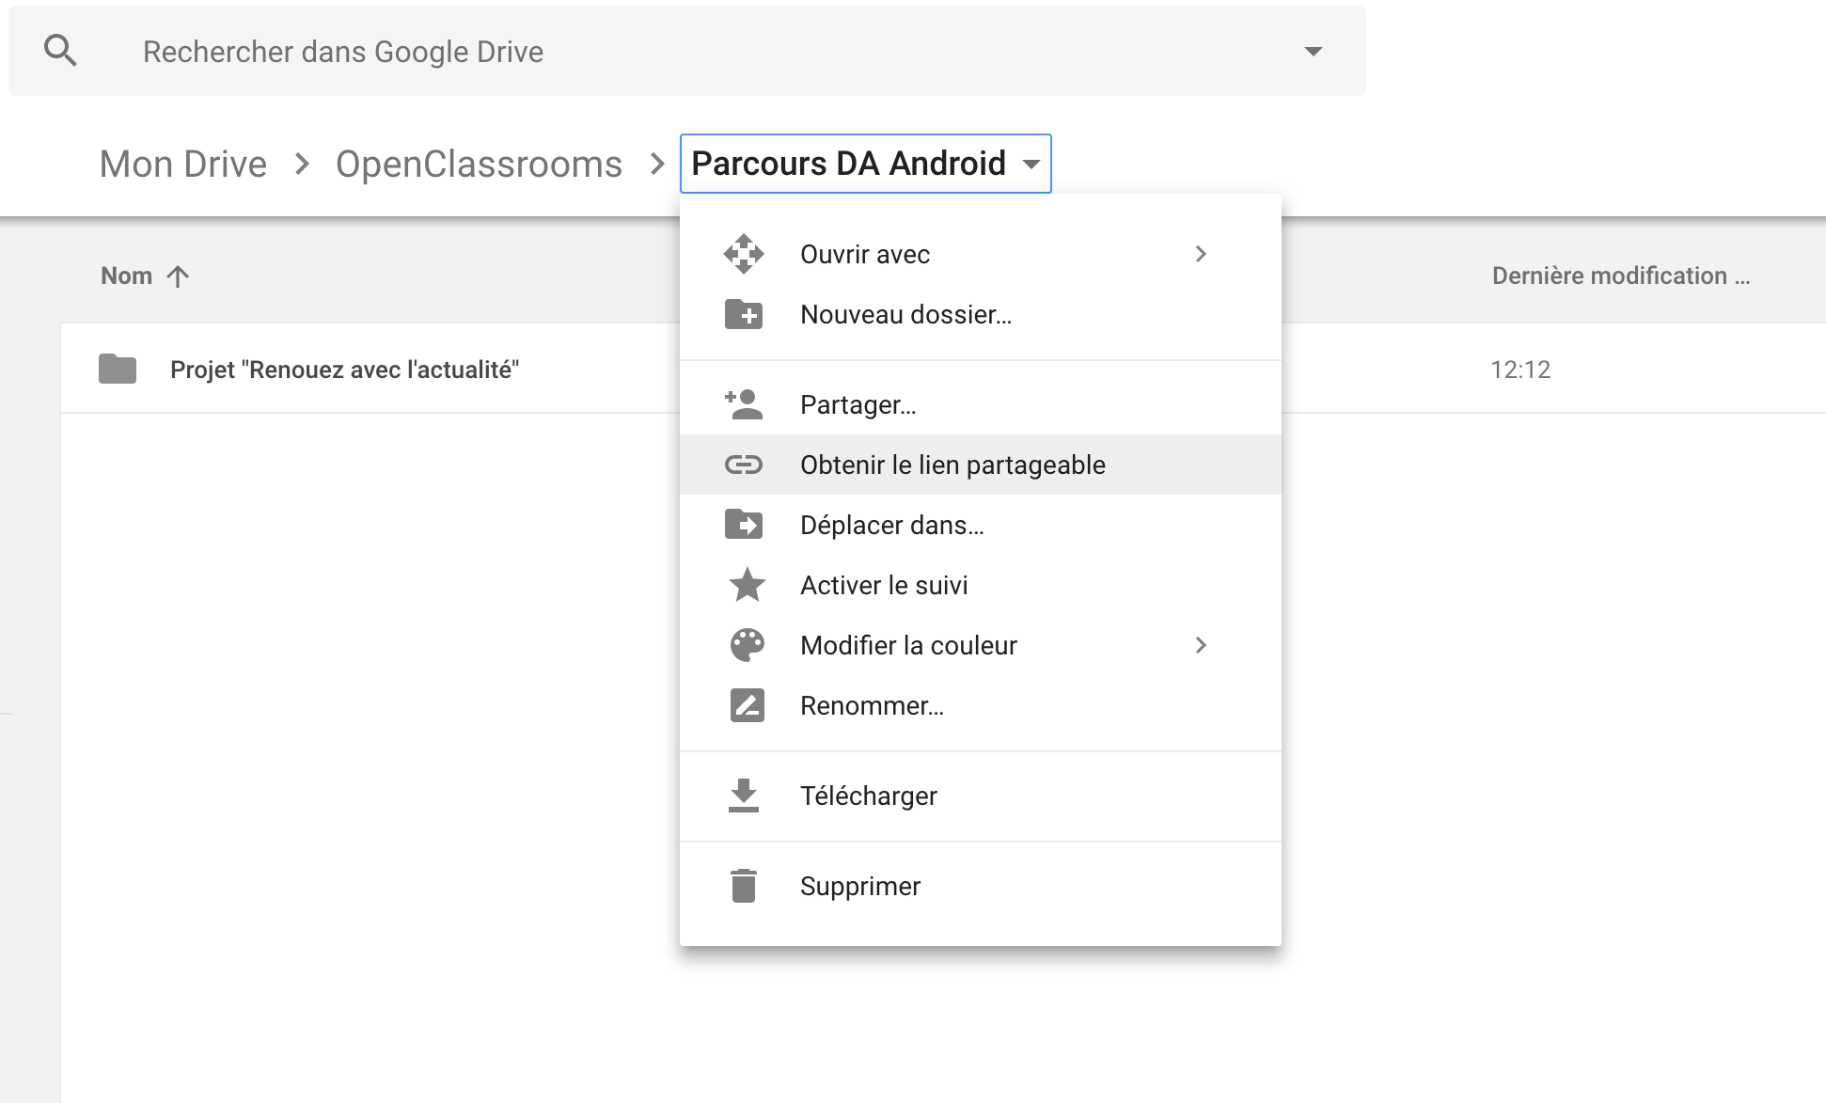
Task: Choose Activer le suivi
Action: 980,585
